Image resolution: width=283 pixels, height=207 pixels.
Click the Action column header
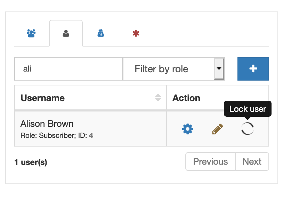click(186, 98)
